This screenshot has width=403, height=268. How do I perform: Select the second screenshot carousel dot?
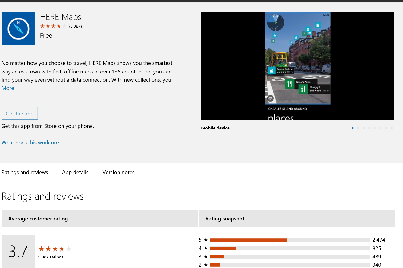click(358, 128)
